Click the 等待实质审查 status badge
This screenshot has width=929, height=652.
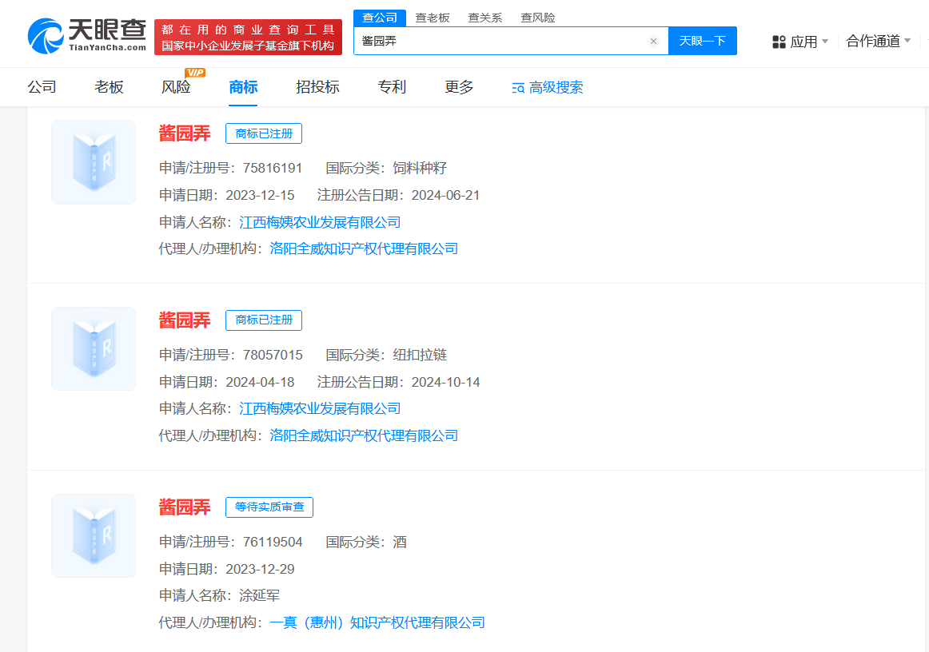click(269, 507)
